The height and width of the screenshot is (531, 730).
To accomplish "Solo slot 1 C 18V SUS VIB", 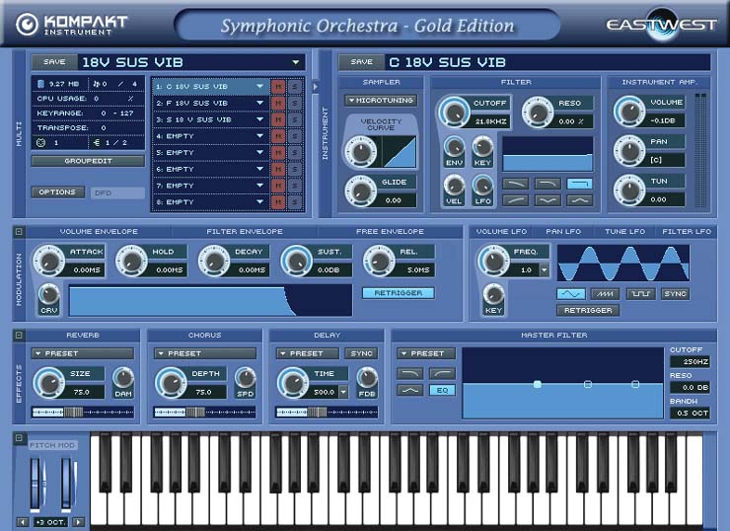I will point(294,87).
